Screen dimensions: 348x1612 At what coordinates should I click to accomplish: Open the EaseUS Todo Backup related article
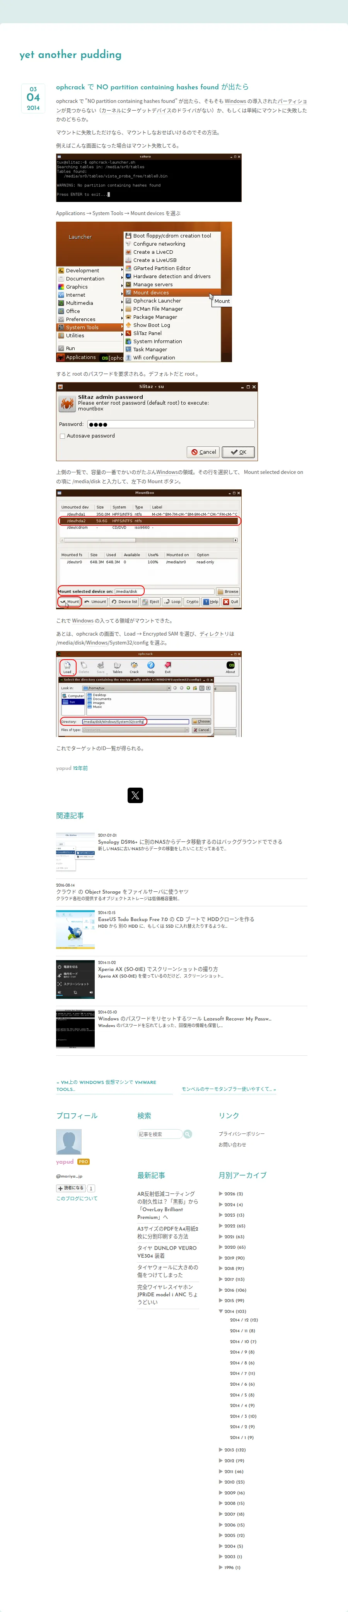176,919
